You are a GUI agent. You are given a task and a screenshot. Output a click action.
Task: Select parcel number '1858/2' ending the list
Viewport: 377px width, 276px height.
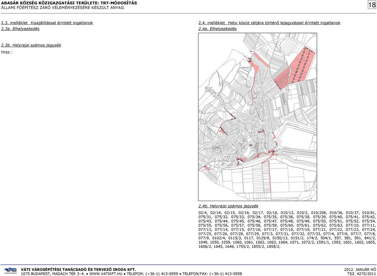274,247
